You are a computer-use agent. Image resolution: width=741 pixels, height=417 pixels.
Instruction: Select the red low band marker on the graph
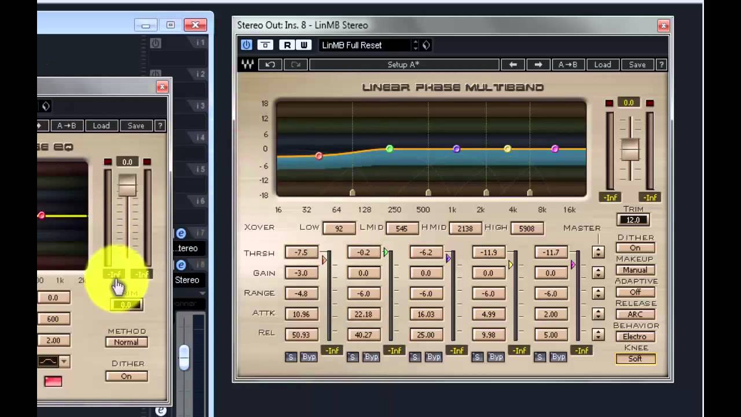(319, 156)
